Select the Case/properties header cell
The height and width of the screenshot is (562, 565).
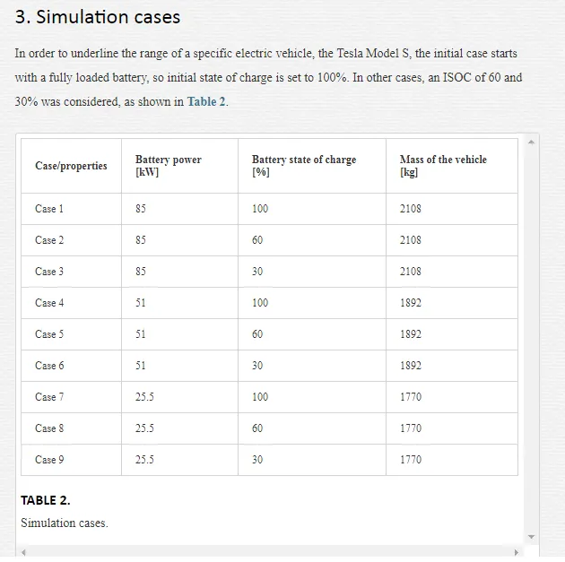tap(72, 166)
